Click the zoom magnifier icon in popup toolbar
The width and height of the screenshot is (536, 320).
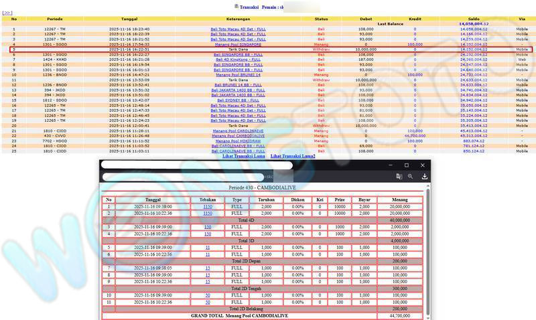(411, 177)
